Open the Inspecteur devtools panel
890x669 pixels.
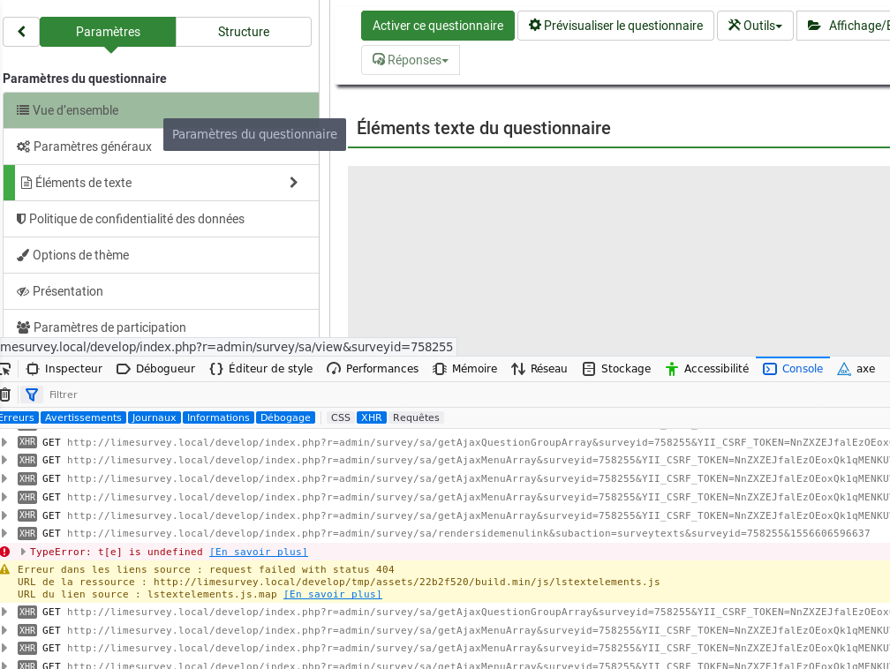coord(64,369)
